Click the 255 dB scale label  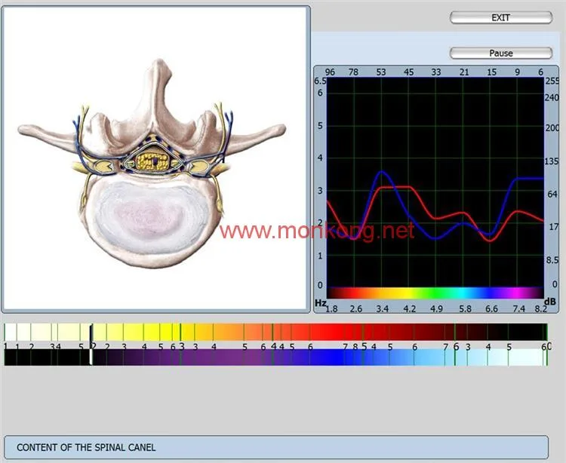point(552,81)
